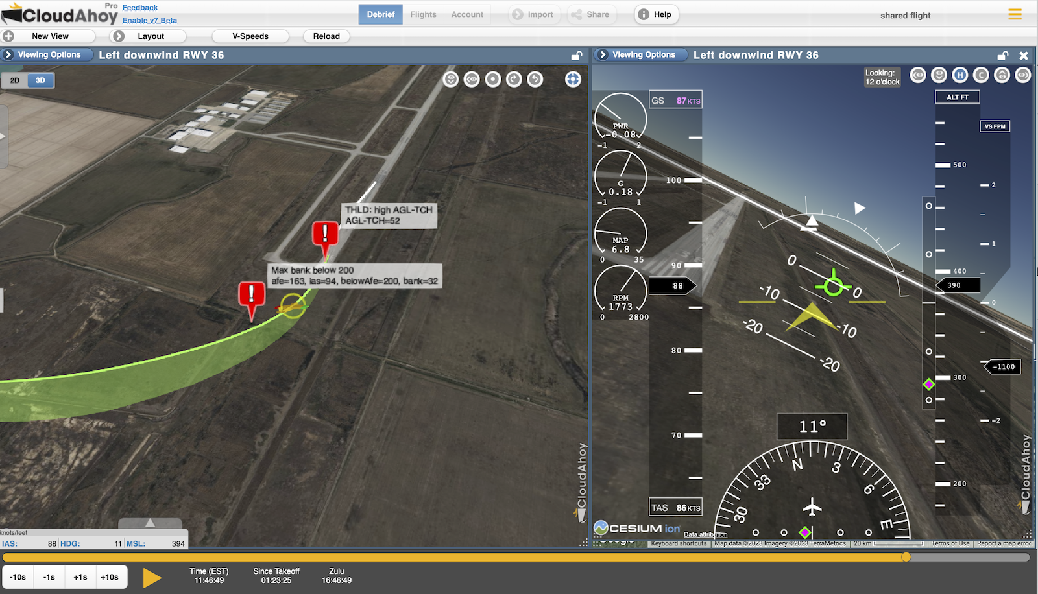Click the blue crosshair follow-aircraft icon

pyautogui.click(x=573, y=79)
